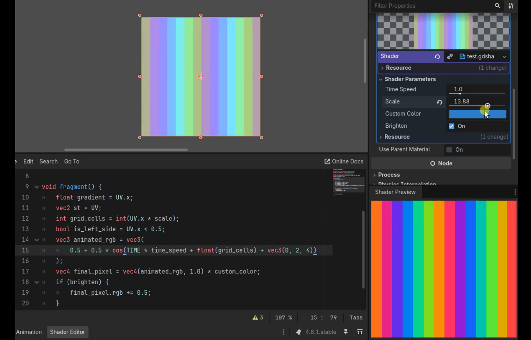Expand the Process section
Image resolution: width=531 pixels, height=340 pixels.
pos(375,175)
